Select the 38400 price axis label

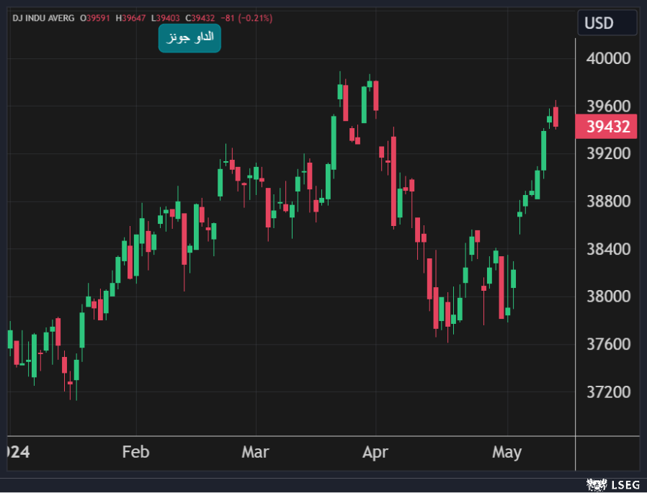608,249
